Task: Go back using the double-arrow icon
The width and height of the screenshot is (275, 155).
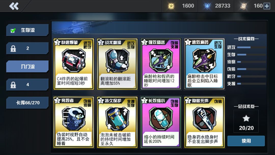Action: click(14, 6)
